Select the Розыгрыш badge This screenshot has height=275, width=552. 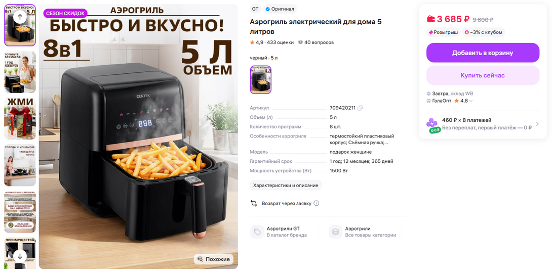(443, 32)
